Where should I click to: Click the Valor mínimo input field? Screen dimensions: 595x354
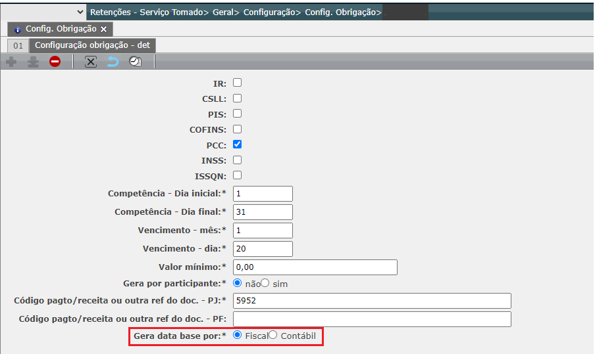pyautogui.click(x=315, y=267)
